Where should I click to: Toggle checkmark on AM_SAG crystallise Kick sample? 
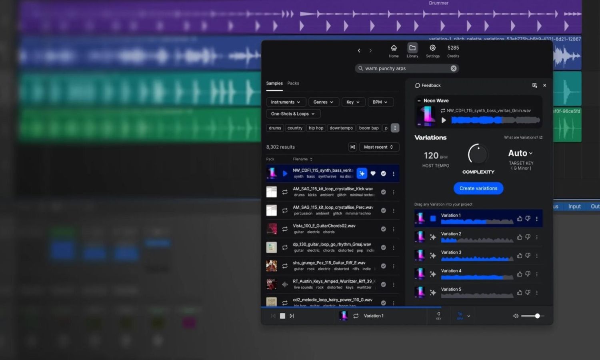pos(383,192)
